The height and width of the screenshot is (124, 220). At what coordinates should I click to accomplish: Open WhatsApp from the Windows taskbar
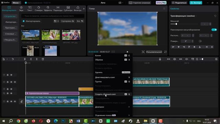[108, 121]
